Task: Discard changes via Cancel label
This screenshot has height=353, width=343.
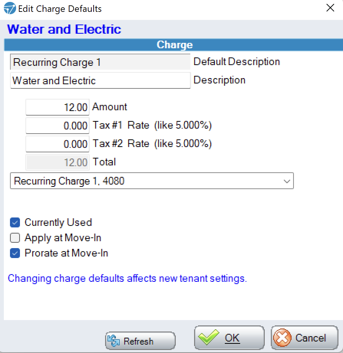Action: pos(311,338)
